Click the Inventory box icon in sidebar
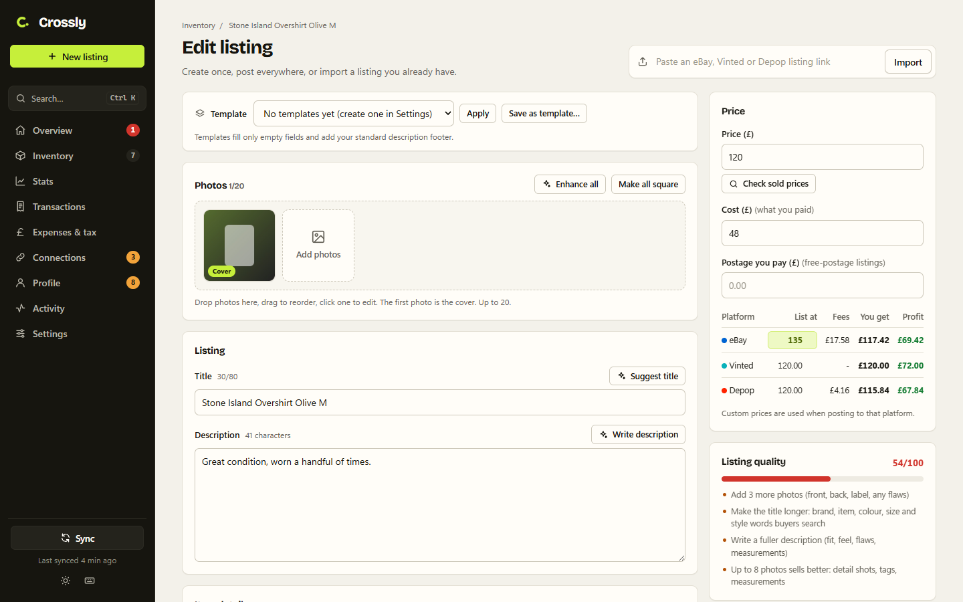The width and height of the screenshot is (963, 602). pyautogui.click(x=21, y=156)
